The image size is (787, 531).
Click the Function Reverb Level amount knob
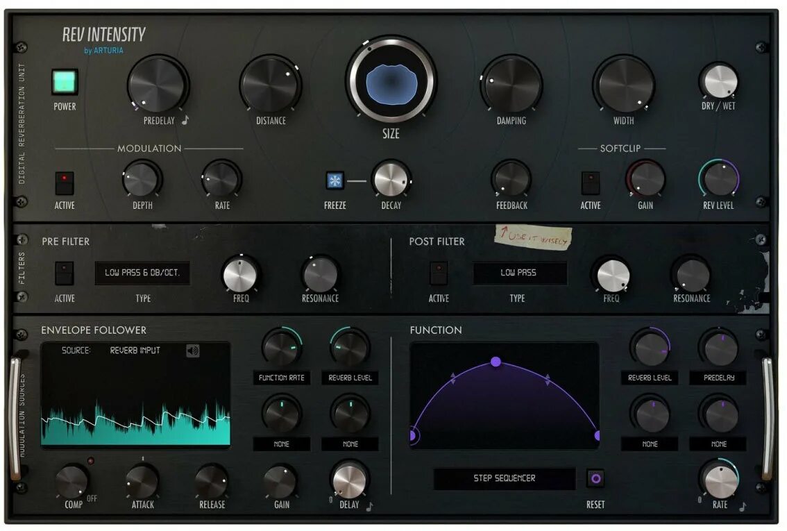[x=650, y=348]
